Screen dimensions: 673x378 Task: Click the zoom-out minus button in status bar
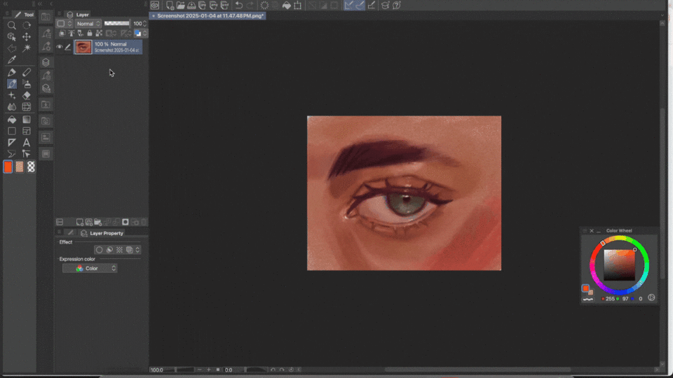[x=200, y=370]
